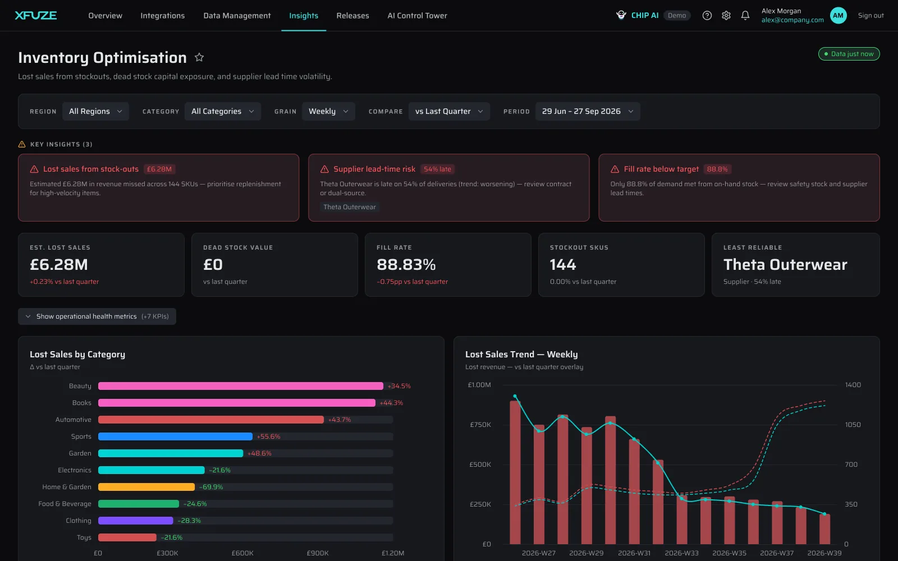The image size is (898, 561).
Task: Click the XFUZE logo
Action: click(36, 16)
